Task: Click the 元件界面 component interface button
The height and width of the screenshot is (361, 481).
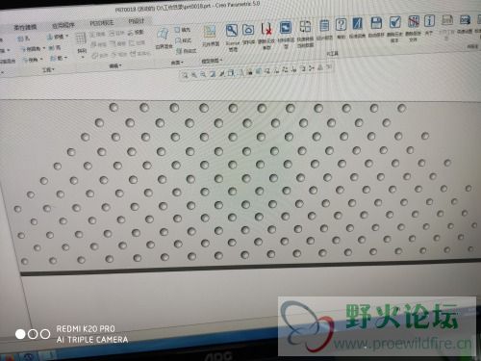Action: (210, 36)
